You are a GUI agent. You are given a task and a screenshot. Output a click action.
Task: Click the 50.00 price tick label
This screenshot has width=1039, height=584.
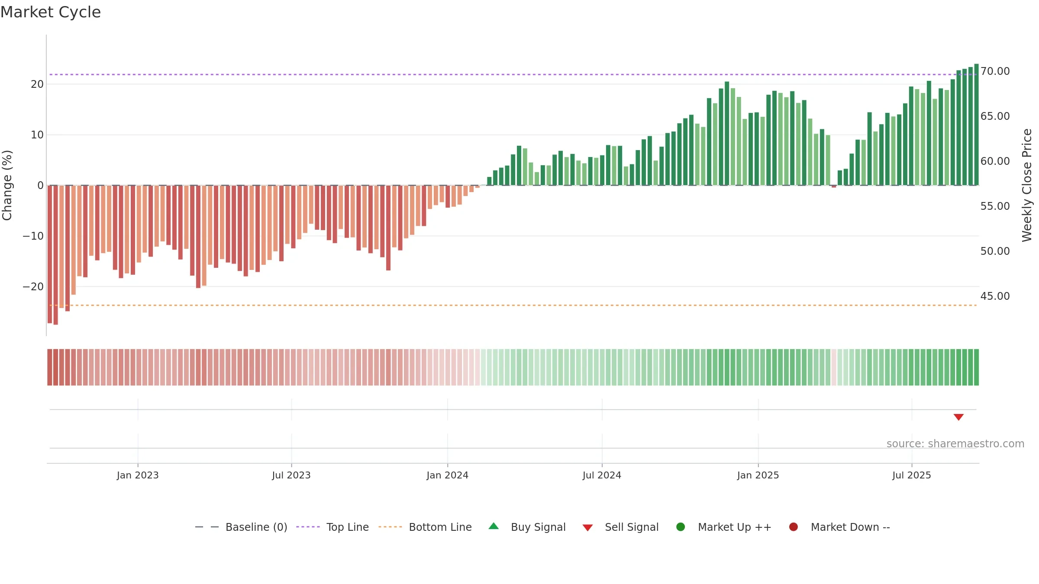pyautogui.click(x=995, y=251)
